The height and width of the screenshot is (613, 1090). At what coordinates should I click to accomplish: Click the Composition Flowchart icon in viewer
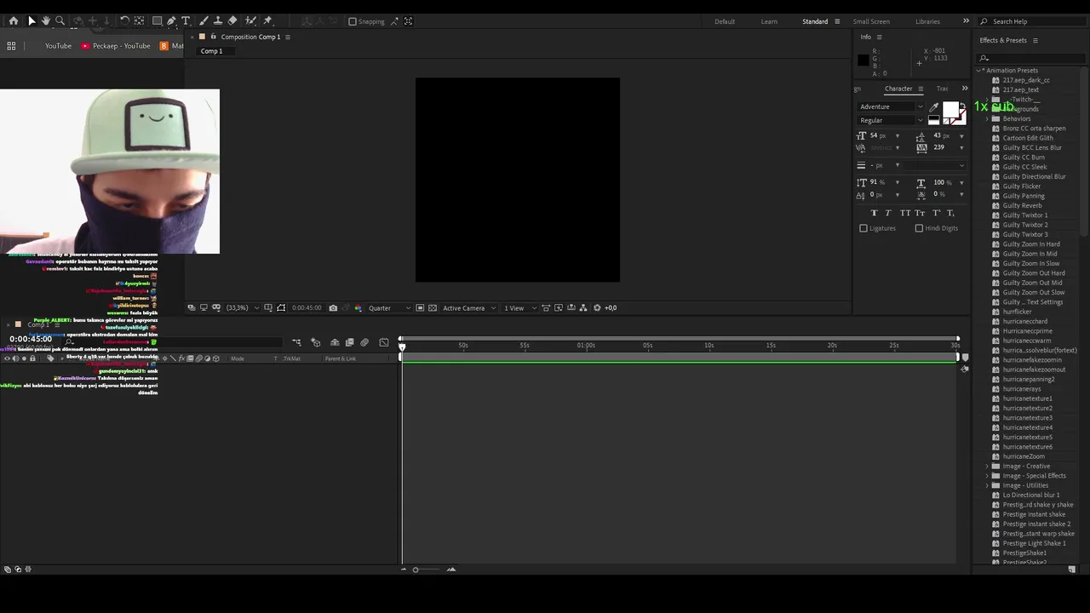coord(583,308)
